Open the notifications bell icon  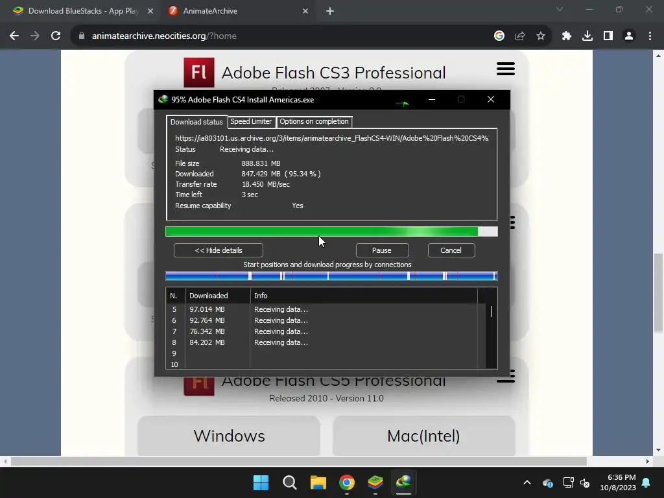tap(646, 482)
